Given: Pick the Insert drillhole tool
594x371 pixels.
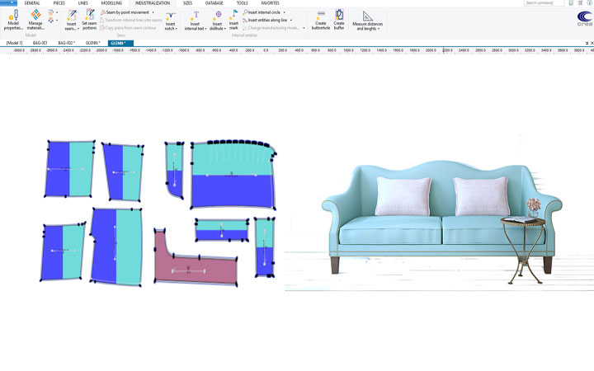Looking at the screenshot, I should pos(217,19).
